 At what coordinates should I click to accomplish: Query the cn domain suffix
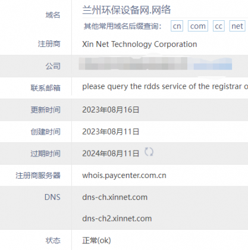pos(177,26)
